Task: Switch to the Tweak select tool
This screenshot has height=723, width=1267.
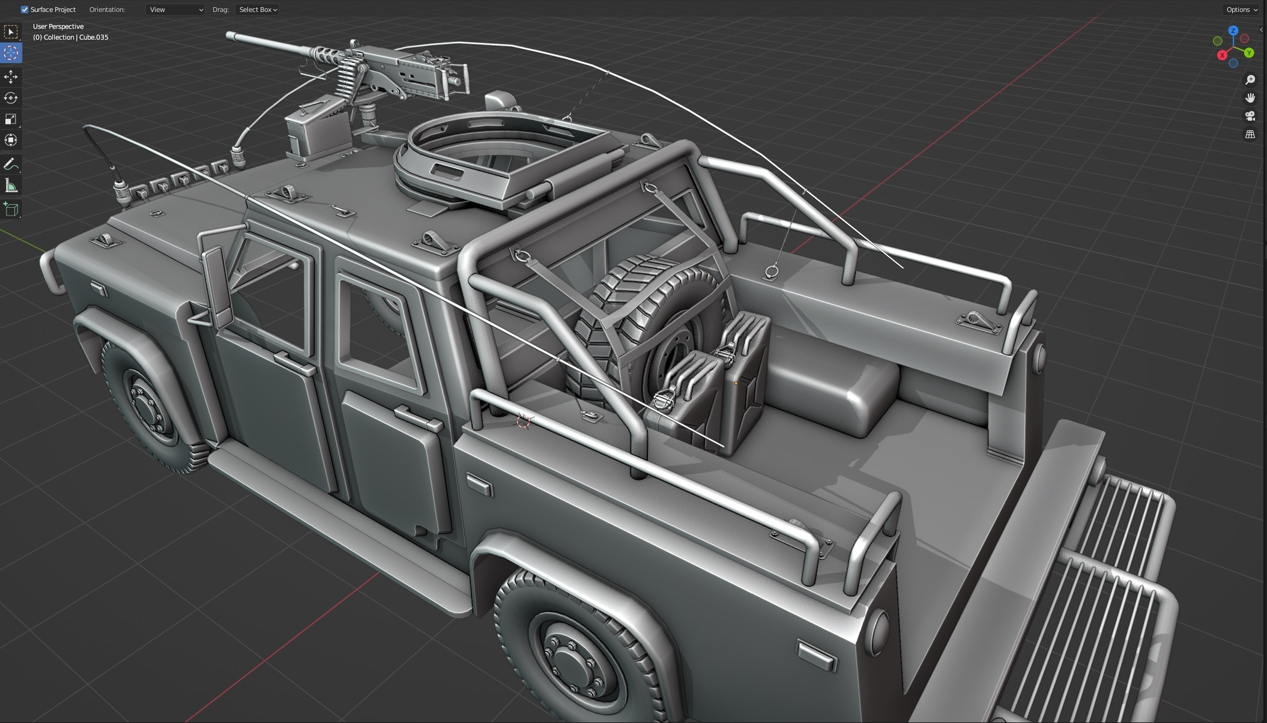Action: (11, 31)
